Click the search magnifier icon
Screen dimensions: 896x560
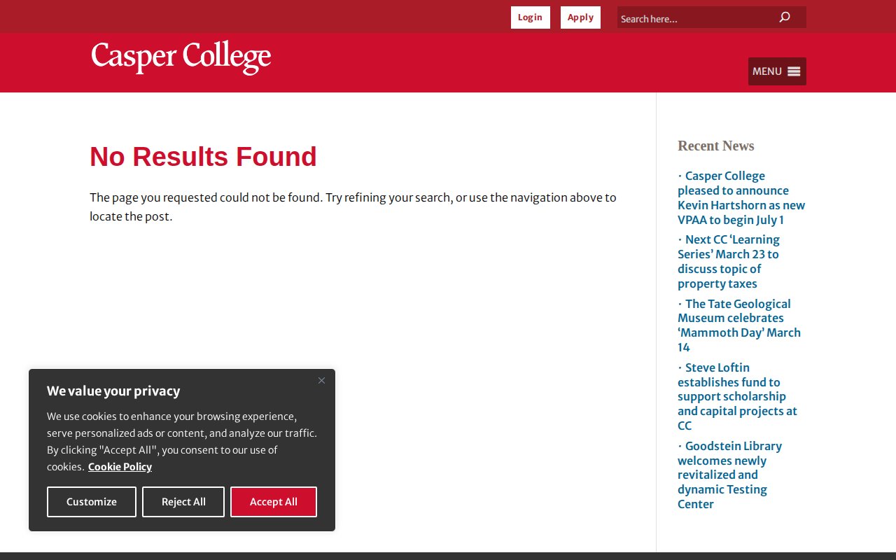785,17
